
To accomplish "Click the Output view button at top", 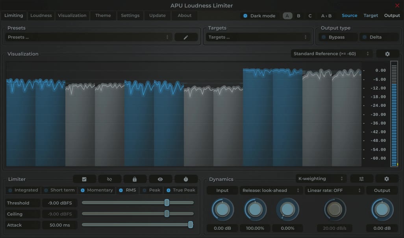I will pyautogui.click(x=392, y=15).
